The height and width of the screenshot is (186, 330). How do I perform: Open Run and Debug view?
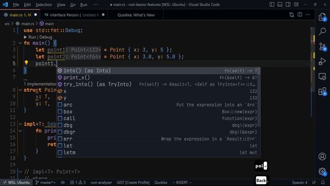pyautogui.click(x=322, y=61)
